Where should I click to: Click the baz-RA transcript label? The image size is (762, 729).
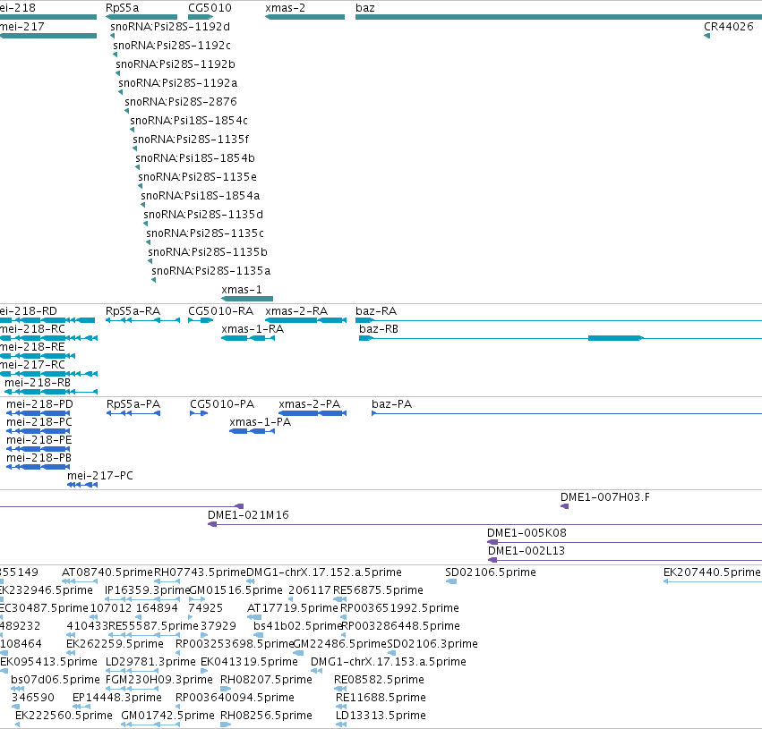(376, 311)
